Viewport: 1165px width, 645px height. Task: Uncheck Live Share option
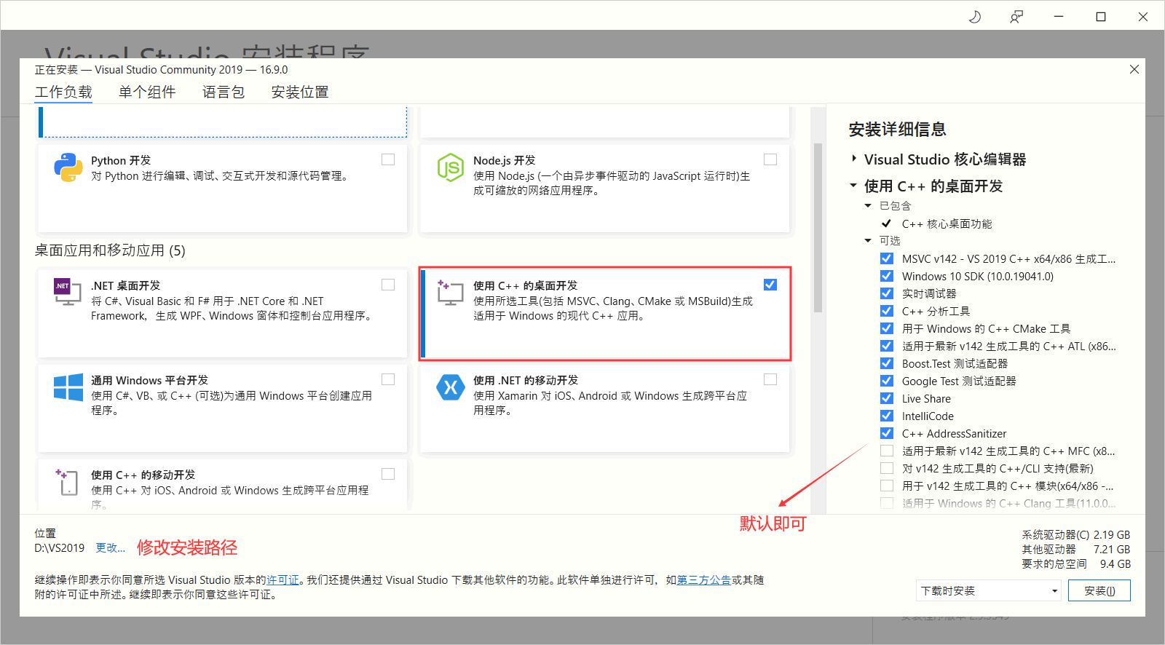click(x=887, y=398)
